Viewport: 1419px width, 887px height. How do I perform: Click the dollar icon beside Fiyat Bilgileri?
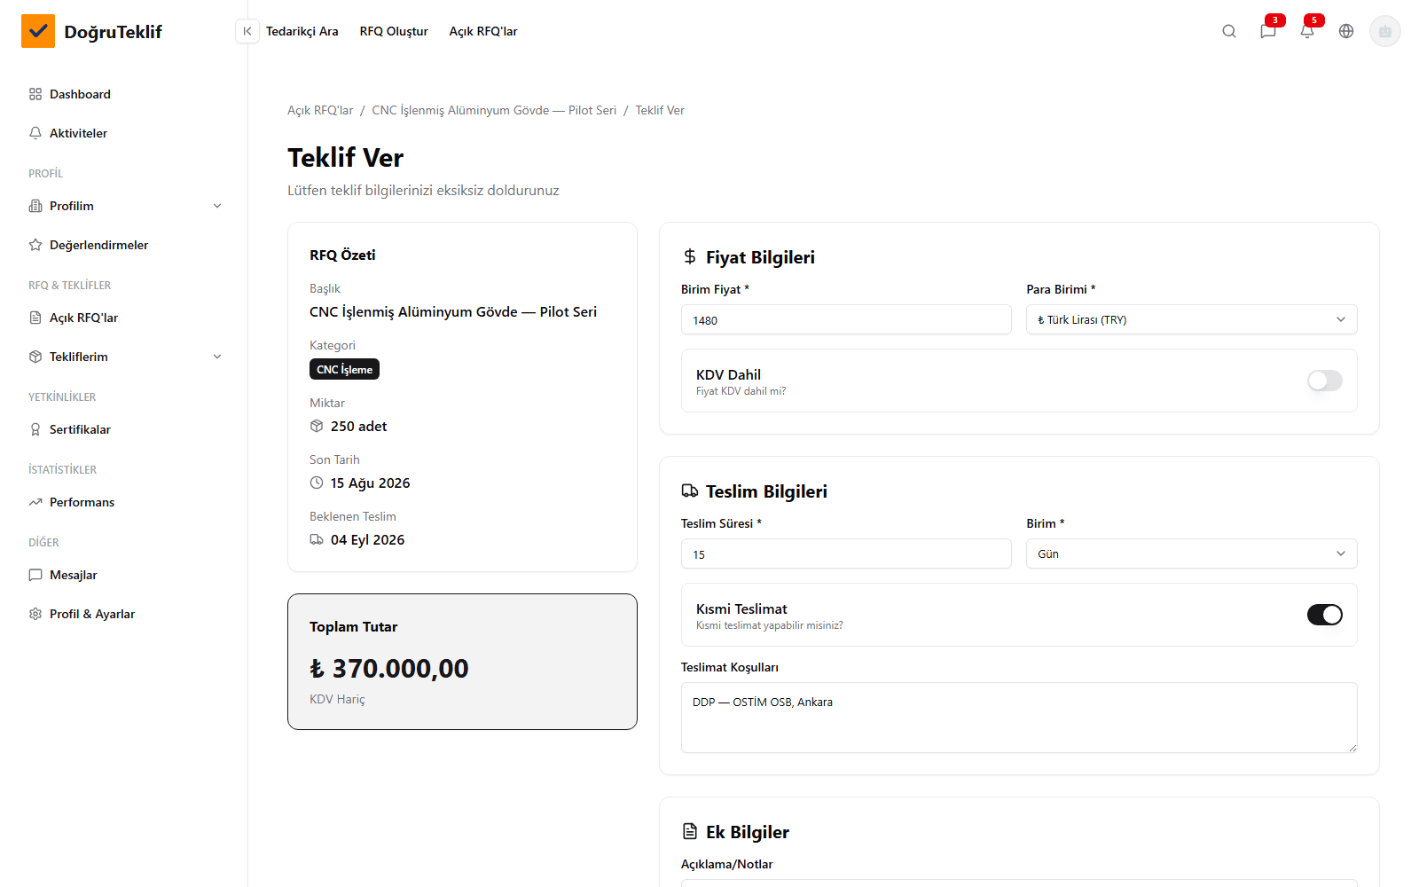click(x=690, y=256)
